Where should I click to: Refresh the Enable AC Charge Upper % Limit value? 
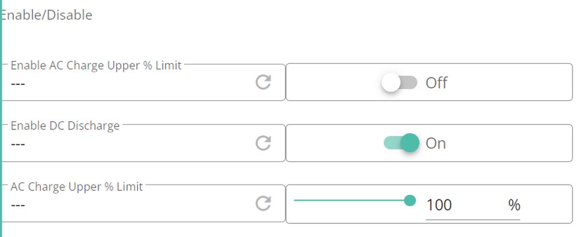263,83
